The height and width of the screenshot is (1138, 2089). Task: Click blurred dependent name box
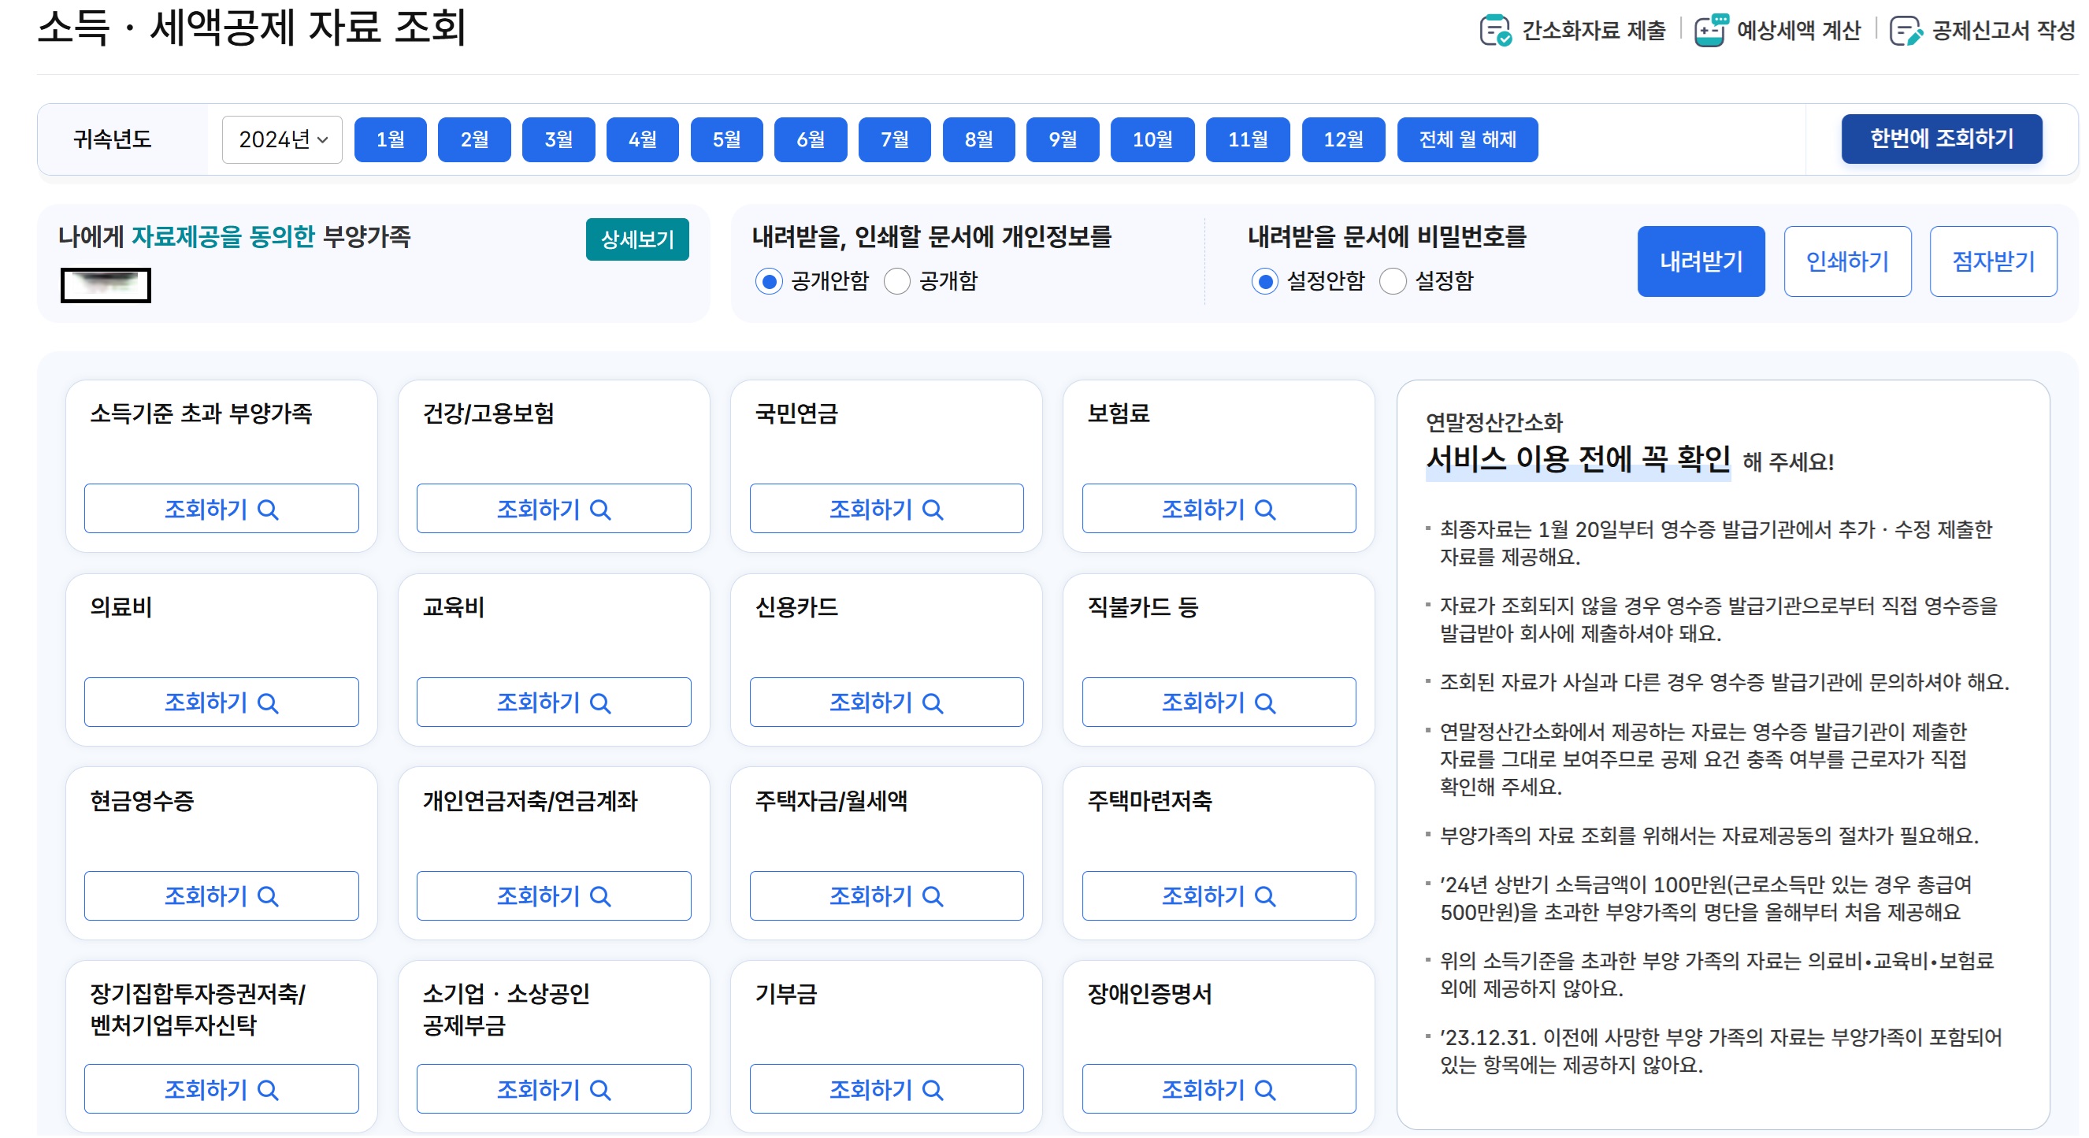pos(106,285)
